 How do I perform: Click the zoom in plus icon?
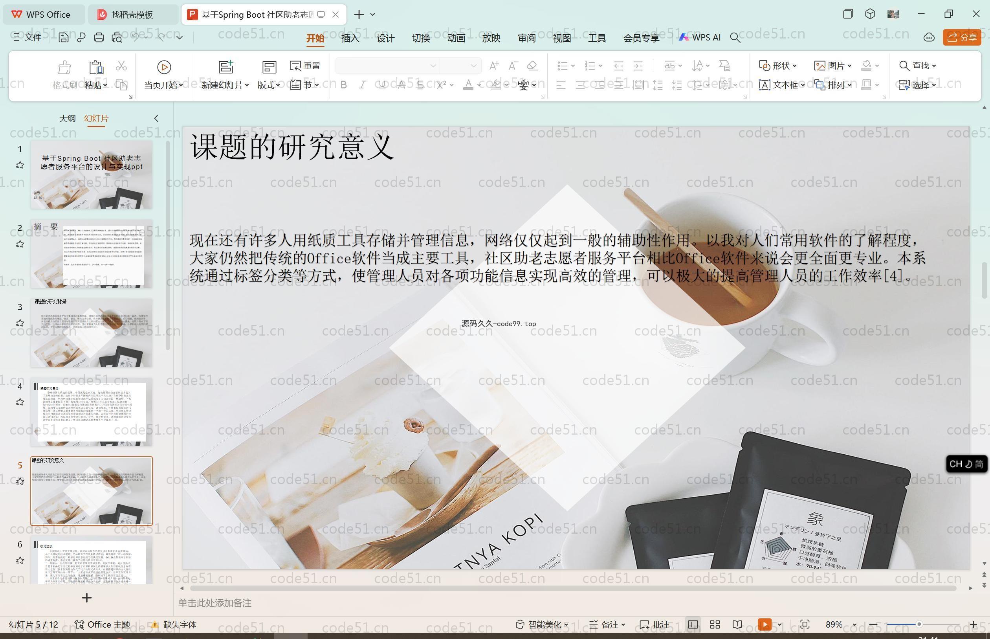coord(973,624)
